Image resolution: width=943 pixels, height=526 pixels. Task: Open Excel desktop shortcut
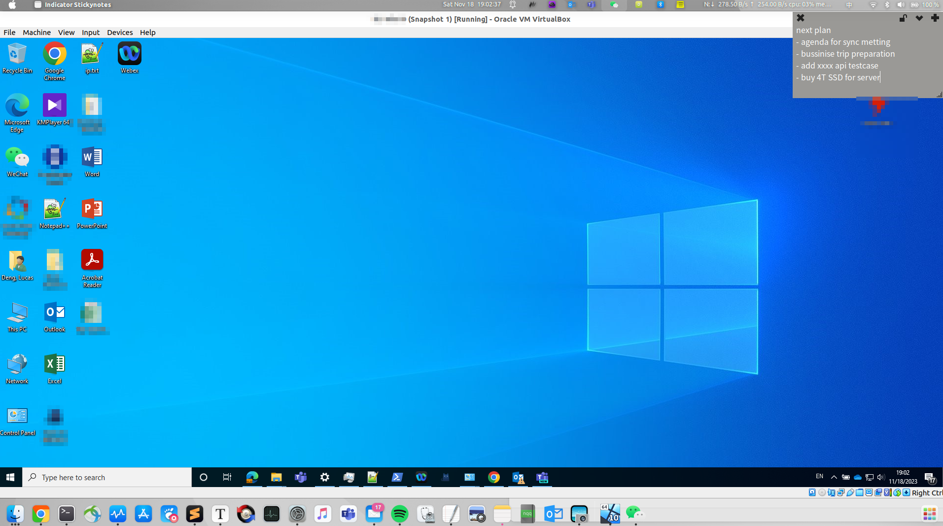pyautogui.click(x=54, y=365)
